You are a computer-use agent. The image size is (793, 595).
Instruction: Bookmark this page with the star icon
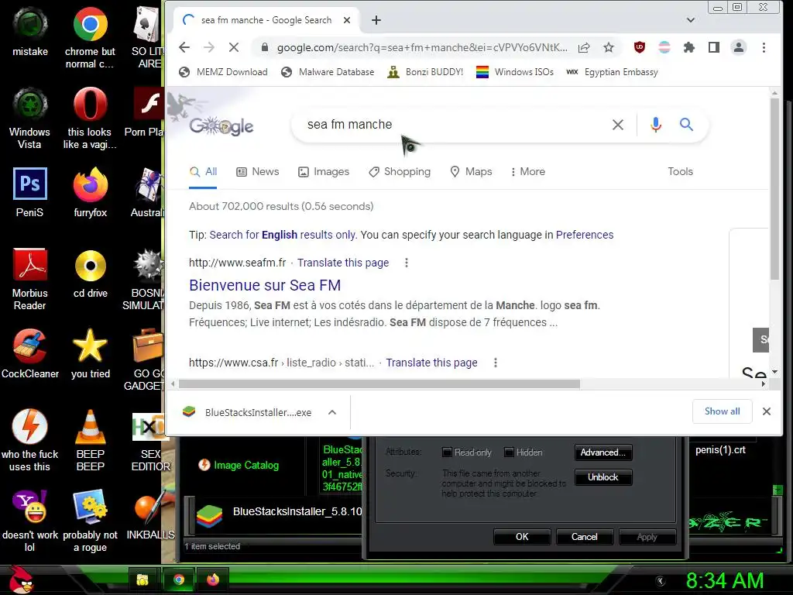609,47
